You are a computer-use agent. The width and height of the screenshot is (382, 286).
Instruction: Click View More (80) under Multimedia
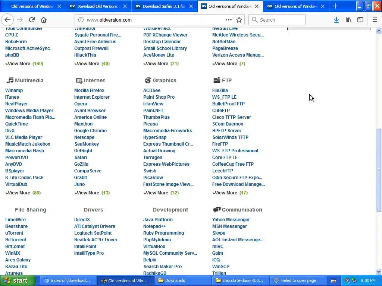pyautogui.click(x=23, y=193)
